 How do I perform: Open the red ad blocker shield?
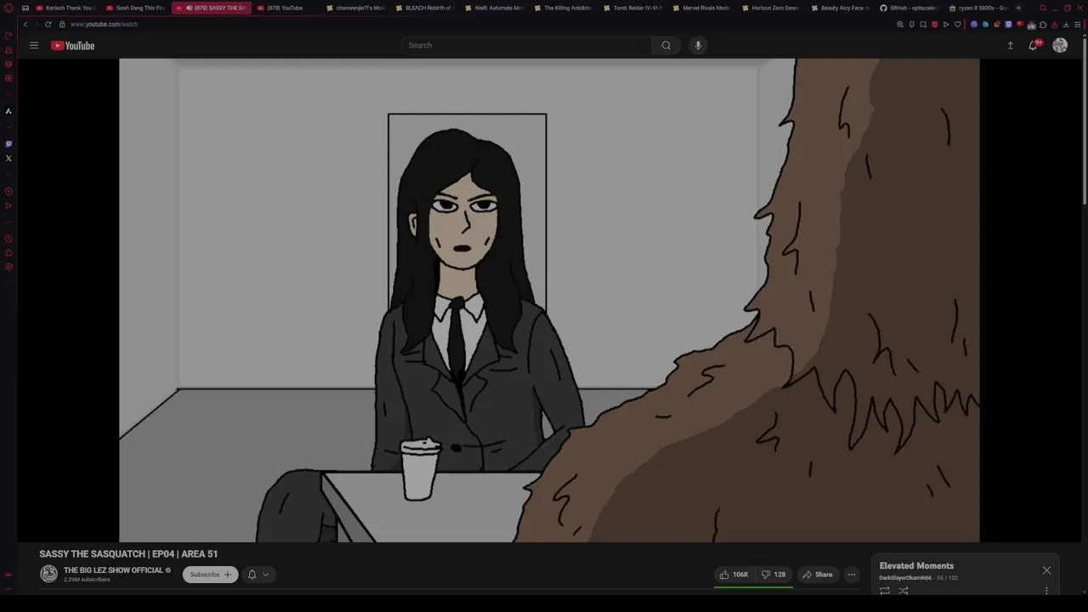click(934, 25)
